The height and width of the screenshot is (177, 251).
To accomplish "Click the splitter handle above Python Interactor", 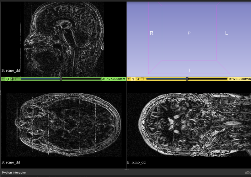I will click(x=127, y=169).
